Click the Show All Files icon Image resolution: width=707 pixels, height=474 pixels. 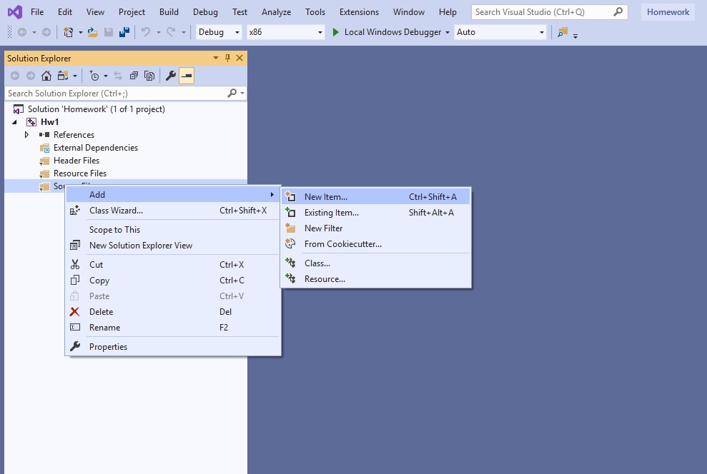149,76
